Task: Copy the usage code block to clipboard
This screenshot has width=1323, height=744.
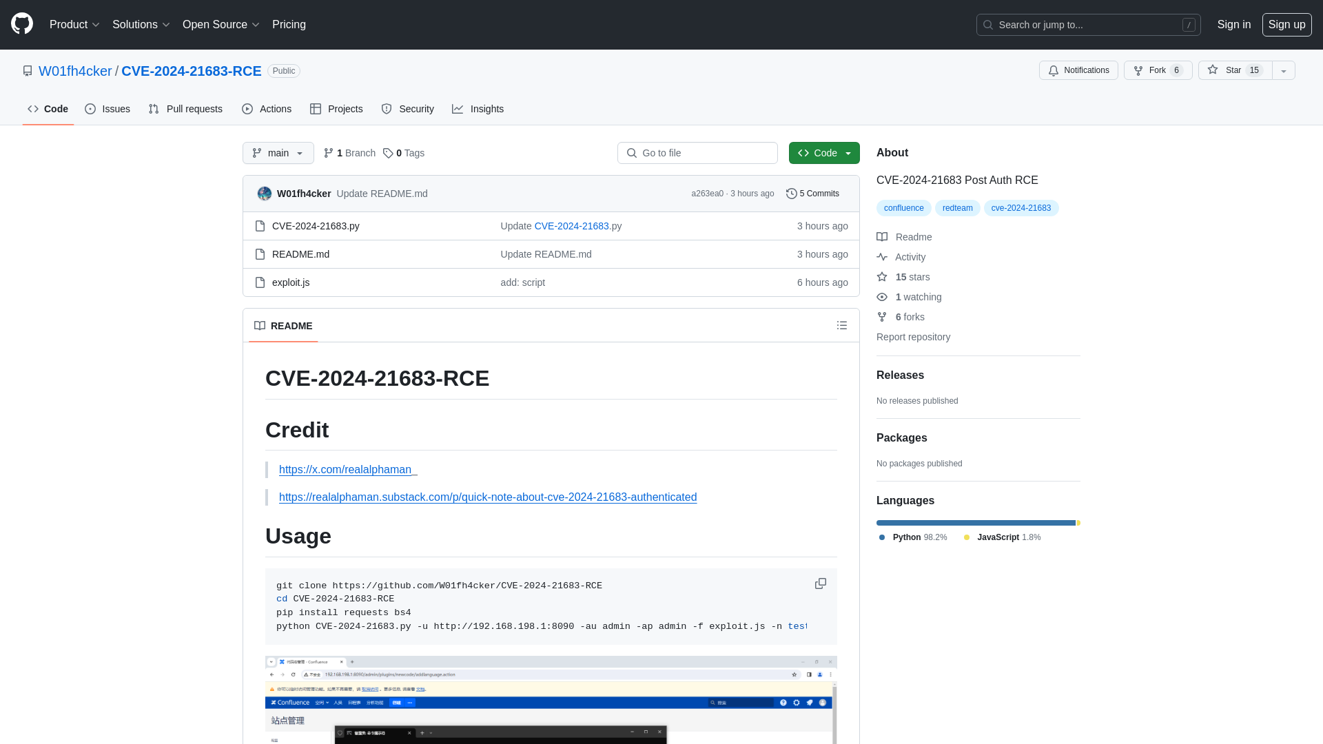Action: pos(820,583)
